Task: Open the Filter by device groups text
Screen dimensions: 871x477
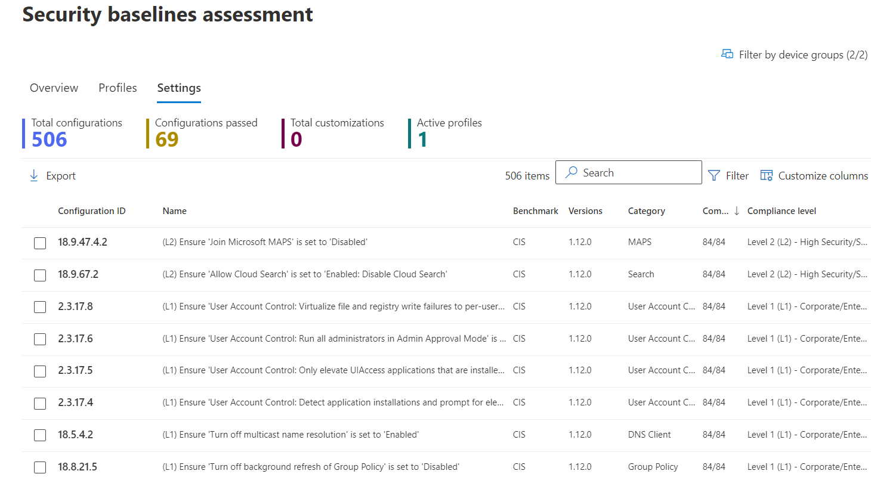Action: (802, 55)
